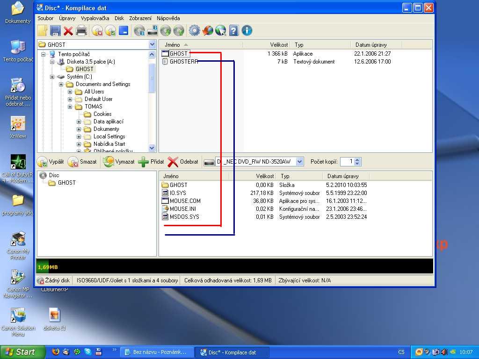Click the Vymazat button
Image resolution: width=479 pixels, height=359 pixels.
coord(118,162)
